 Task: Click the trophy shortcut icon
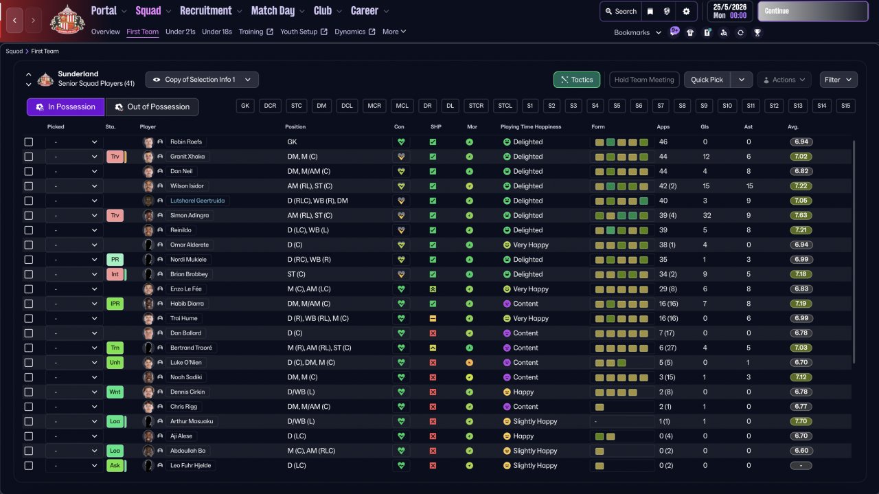[x=757, y=32]
